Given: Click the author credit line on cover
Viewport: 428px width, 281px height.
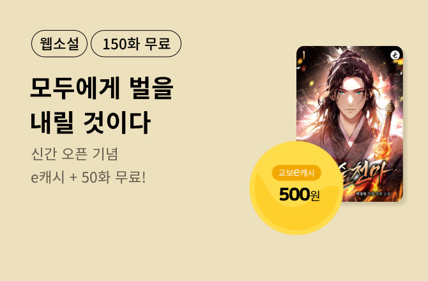Looking at the screenshot, I should [x=373, y=194].
